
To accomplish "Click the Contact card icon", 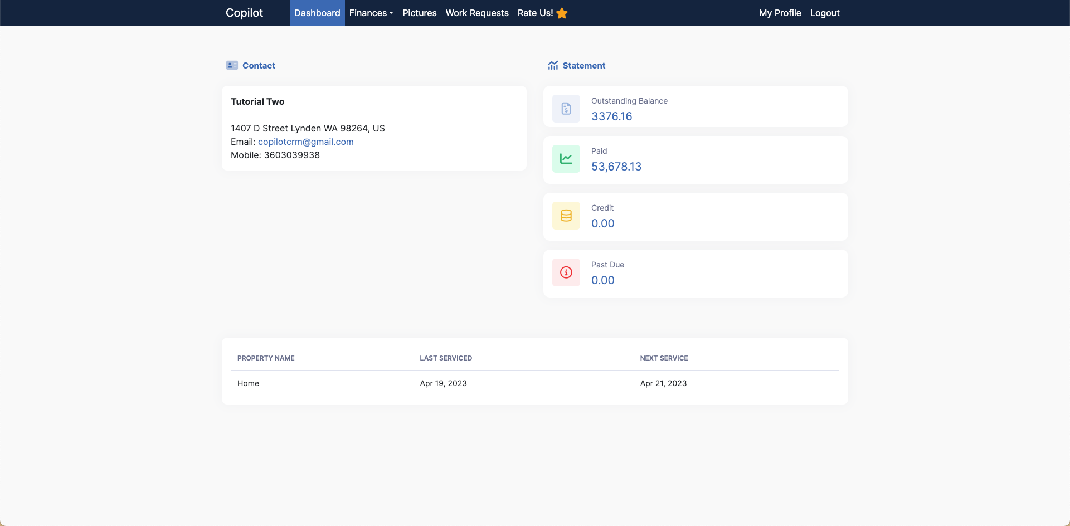I will 232,65.
